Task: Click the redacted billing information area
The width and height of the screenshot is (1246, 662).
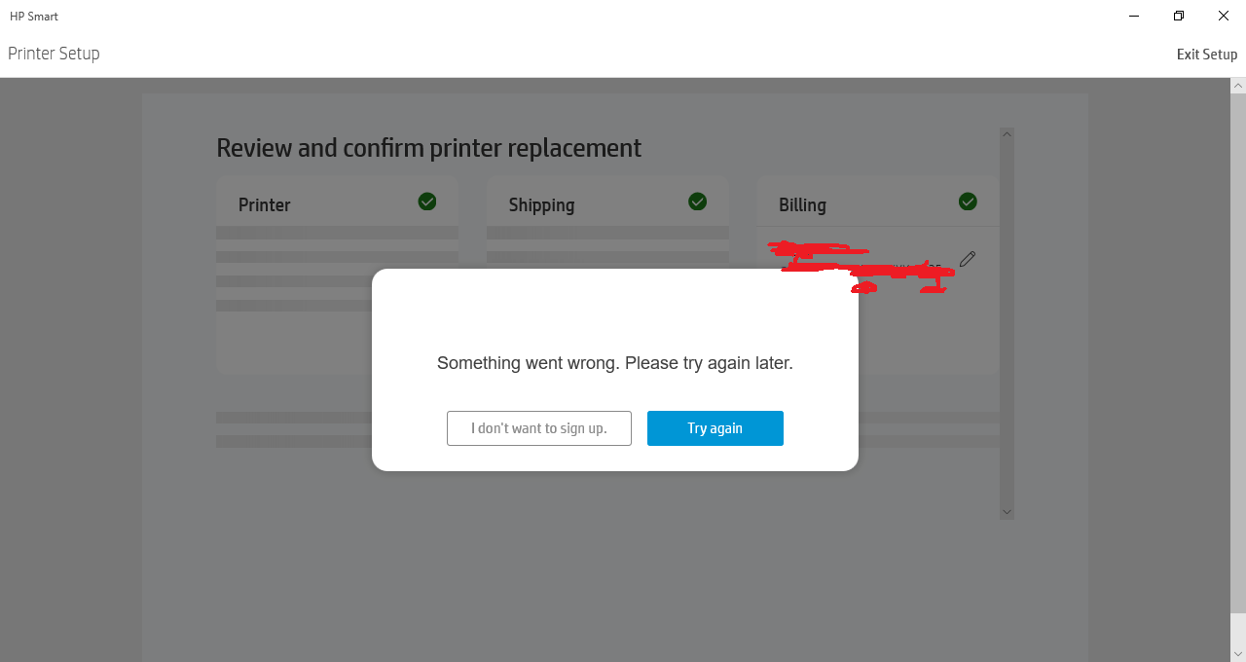Action: [x=861, y=268]
